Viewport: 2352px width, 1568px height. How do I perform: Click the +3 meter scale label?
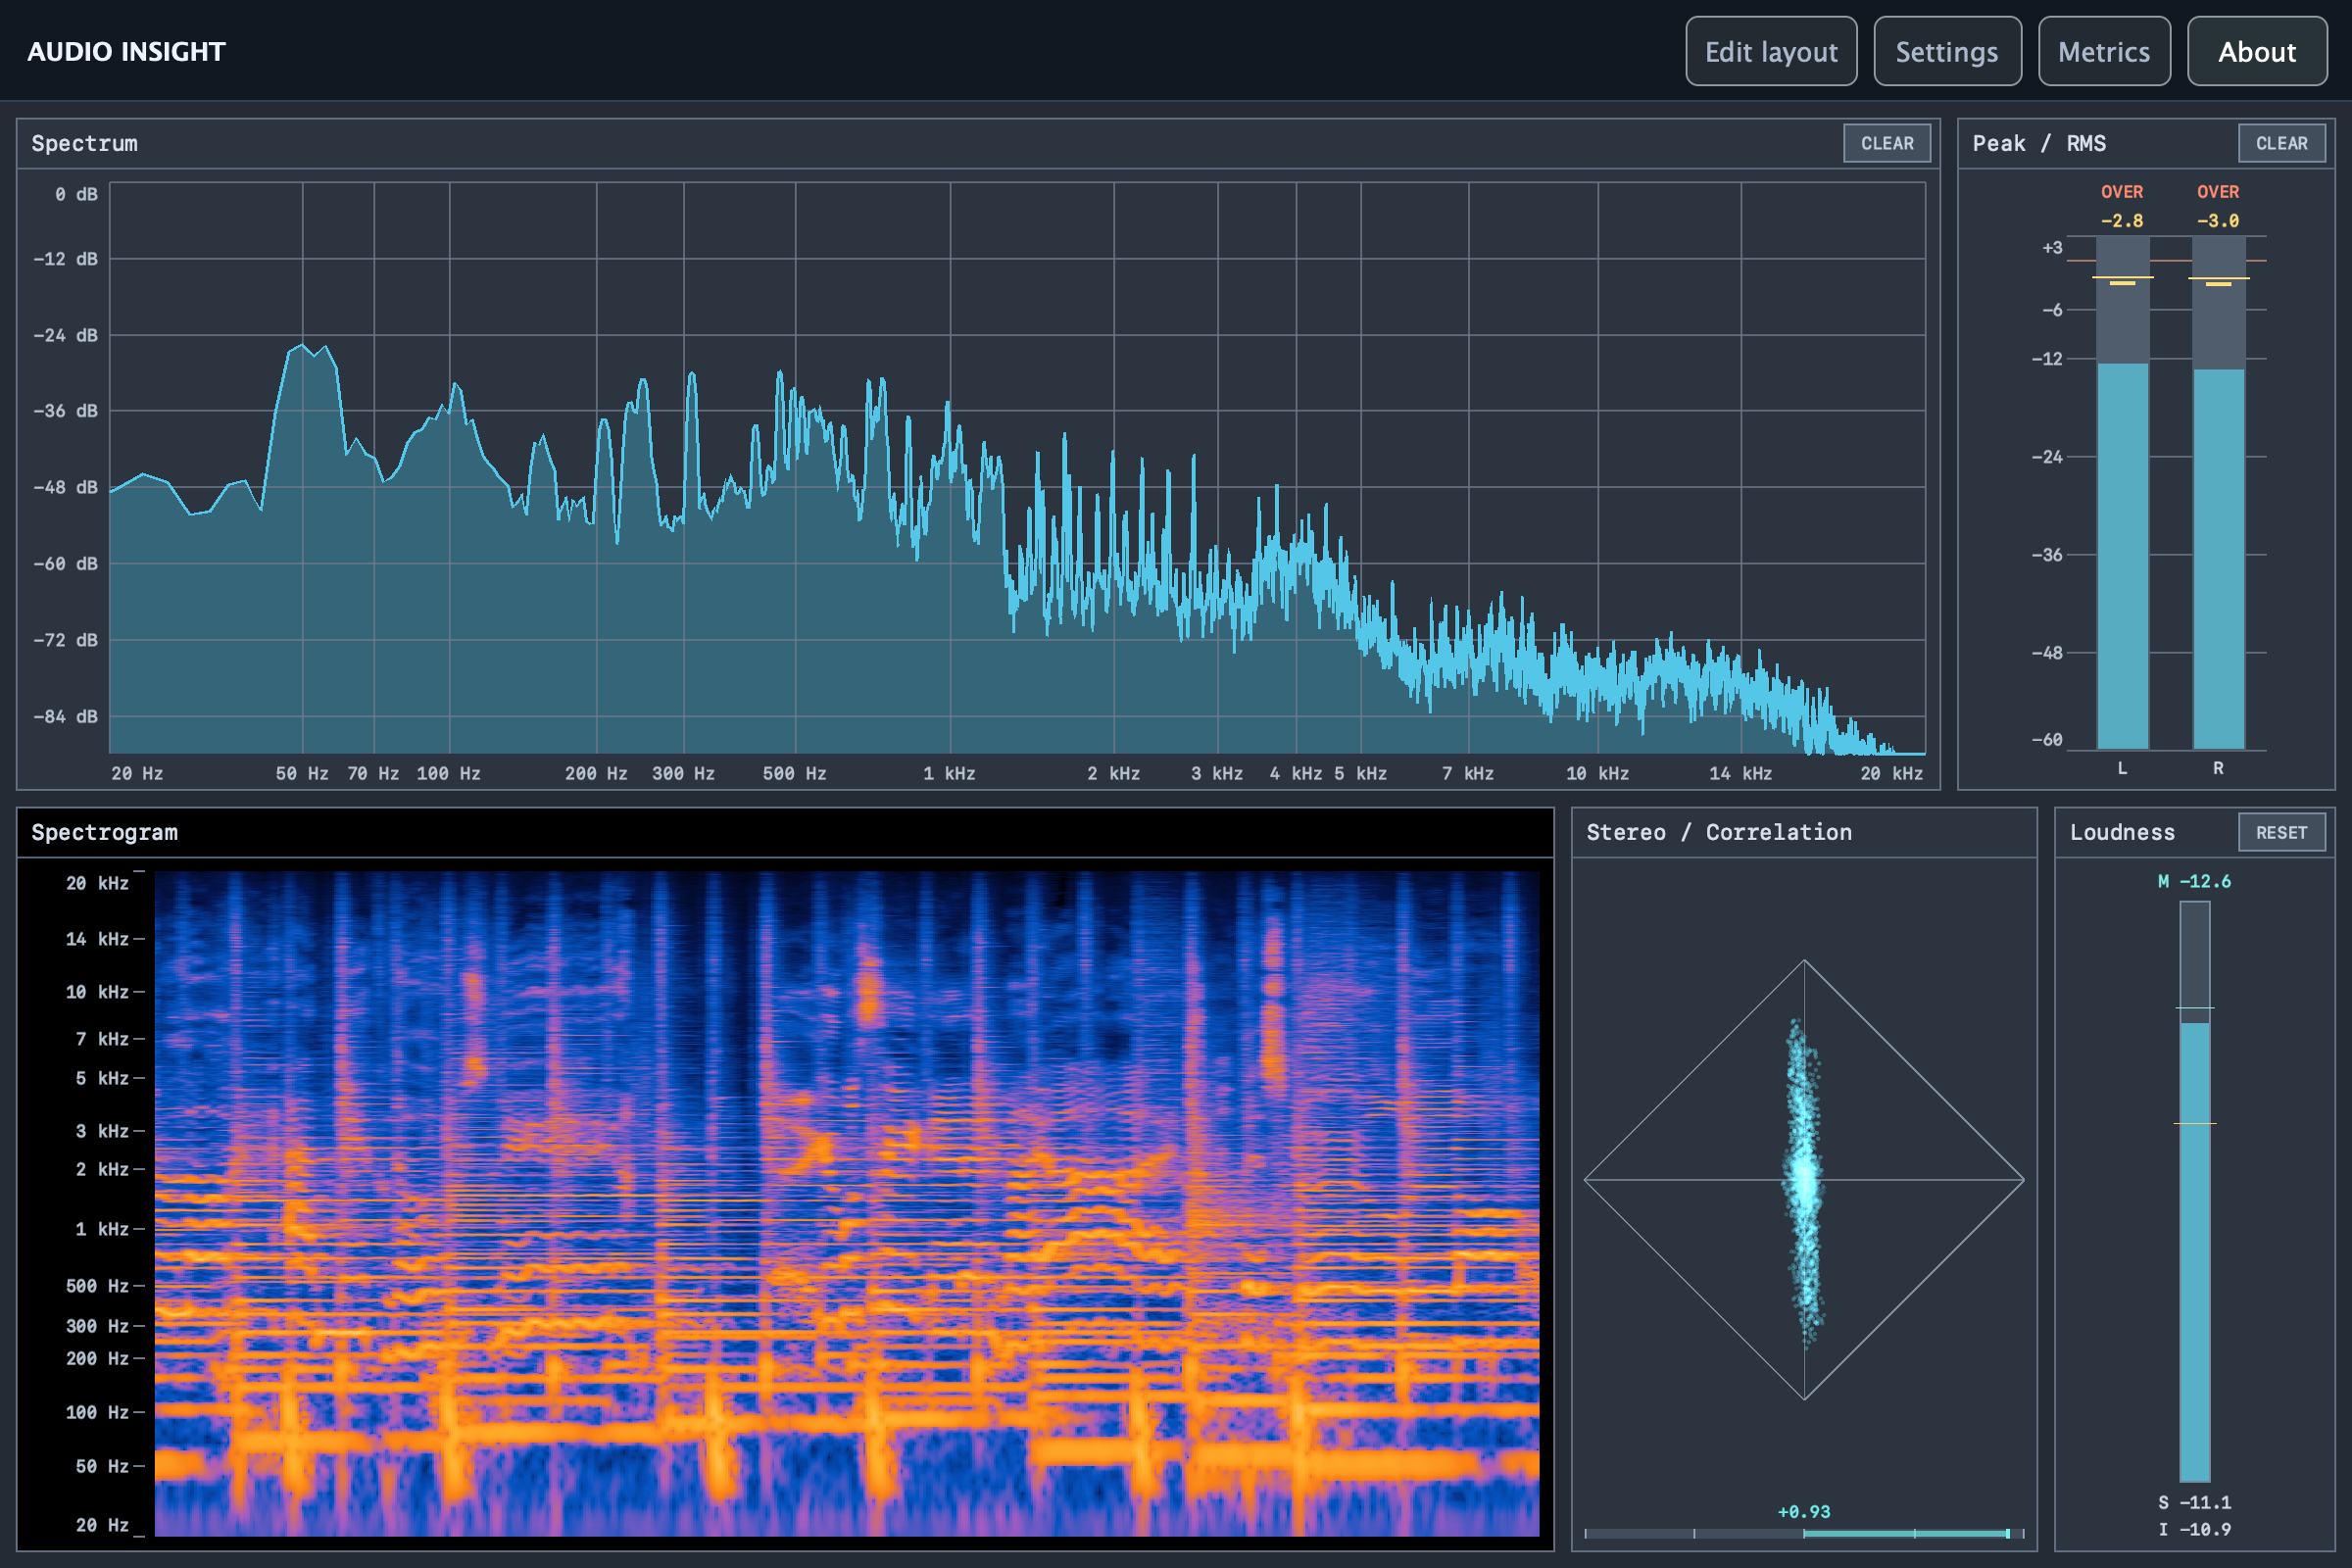(x=2052, y=247)
